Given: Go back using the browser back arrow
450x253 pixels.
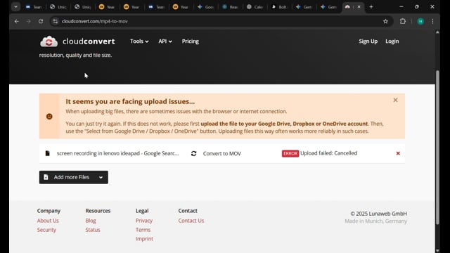Looking at the screenshot, I should (x=17, y=21).
